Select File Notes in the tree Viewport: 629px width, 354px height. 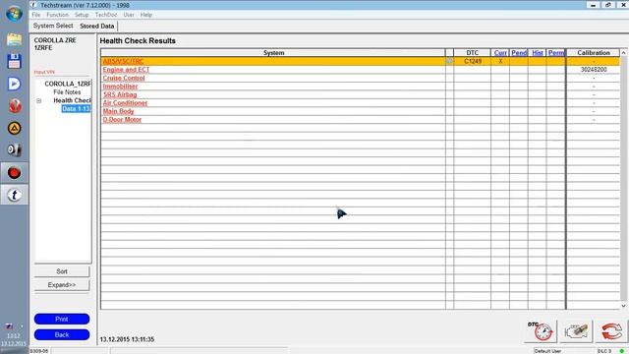tap(67, 91)
